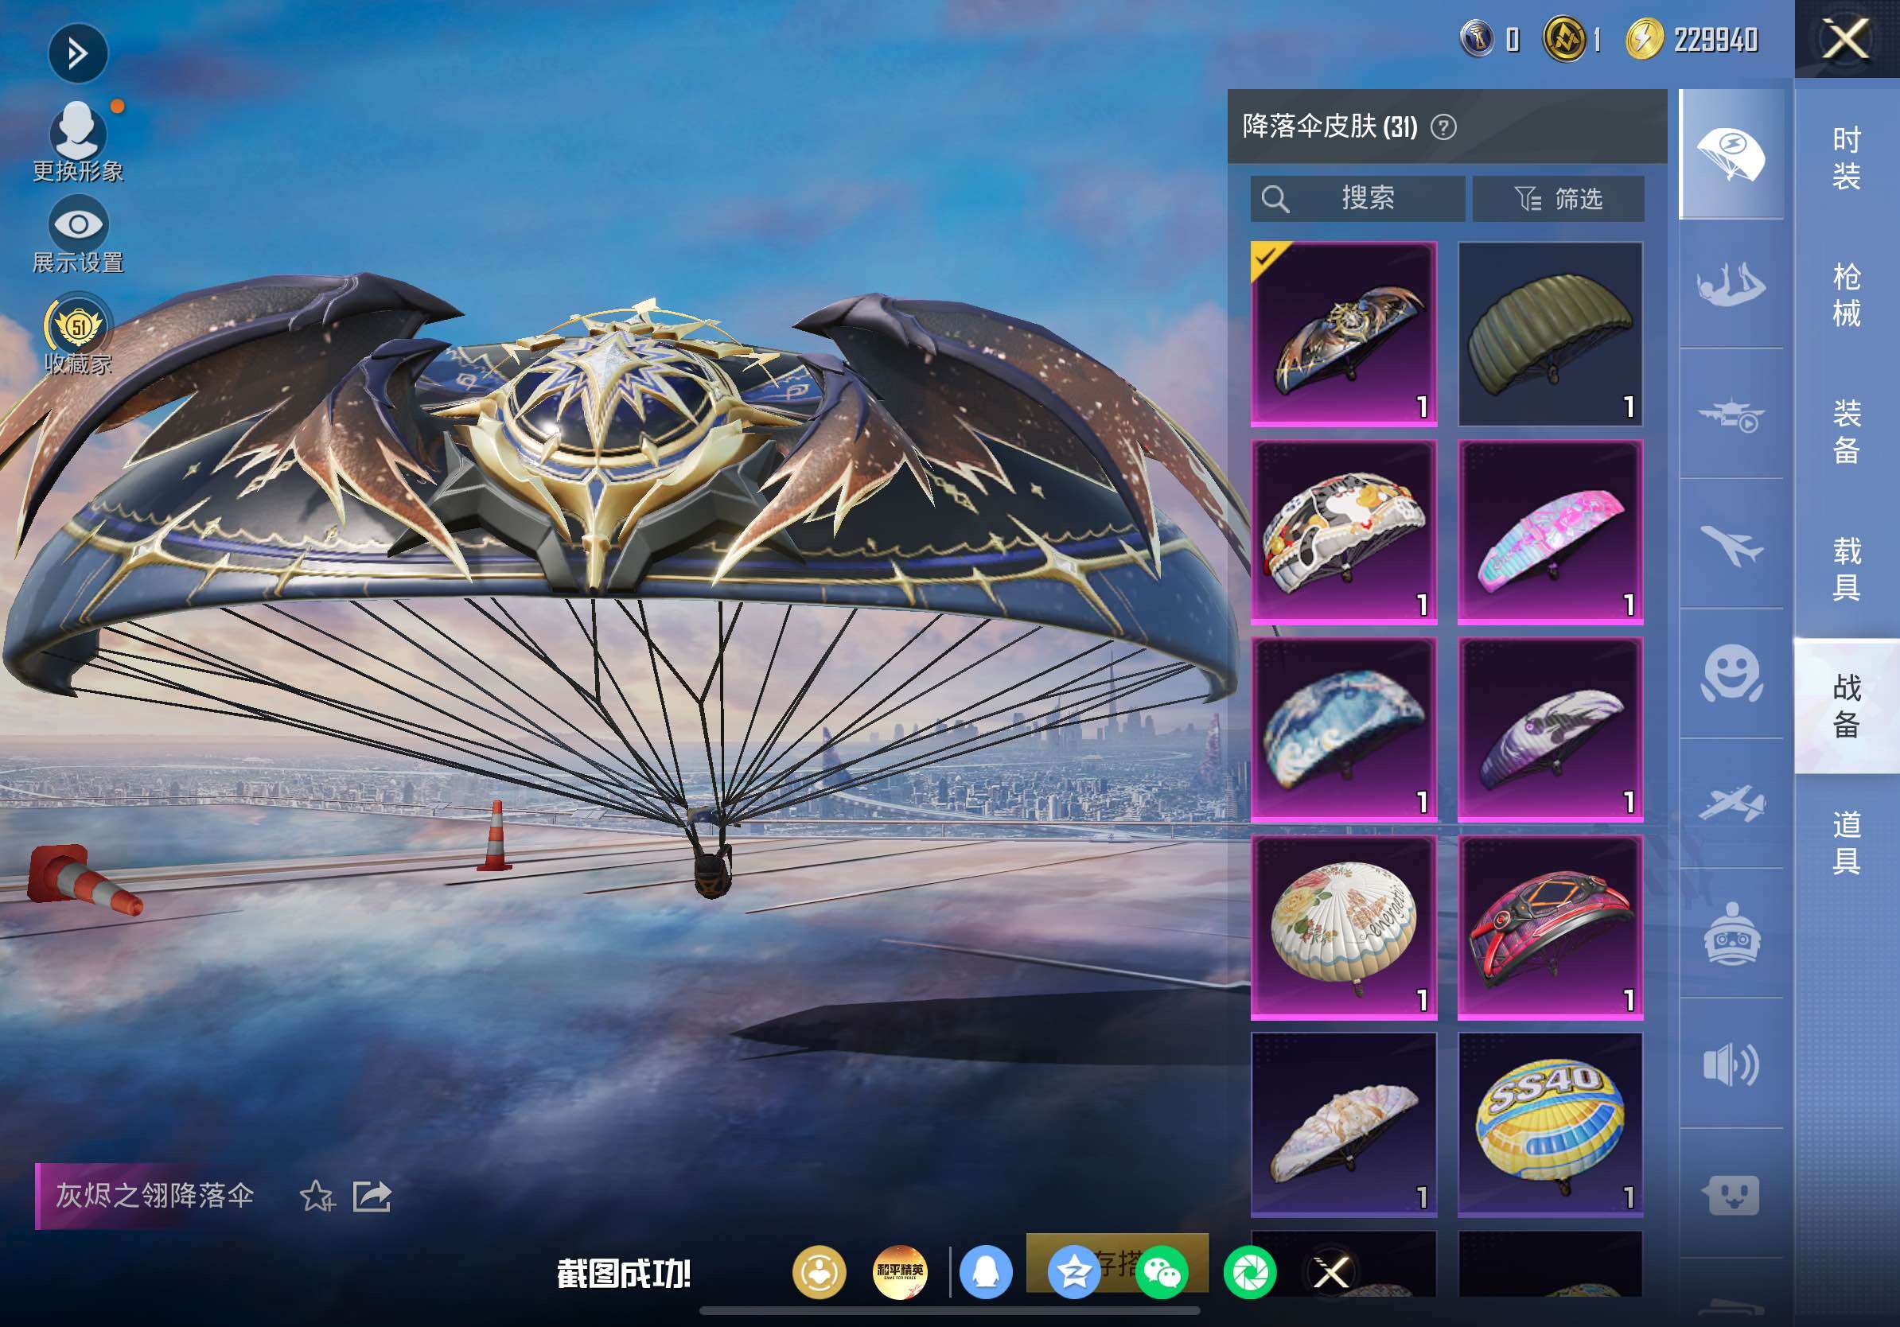This screenshot has height=1327, width=1900.
Task: Select the floral white umbrella parachute
Action: pos(1343,928)
